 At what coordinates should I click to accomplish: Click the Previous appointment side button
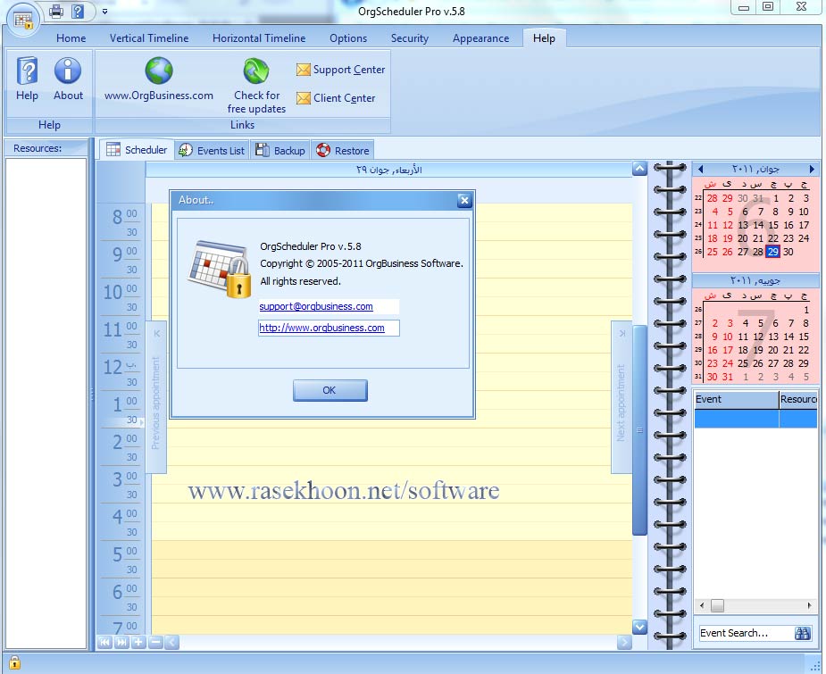pyautogui.click(x=156, y=397)
